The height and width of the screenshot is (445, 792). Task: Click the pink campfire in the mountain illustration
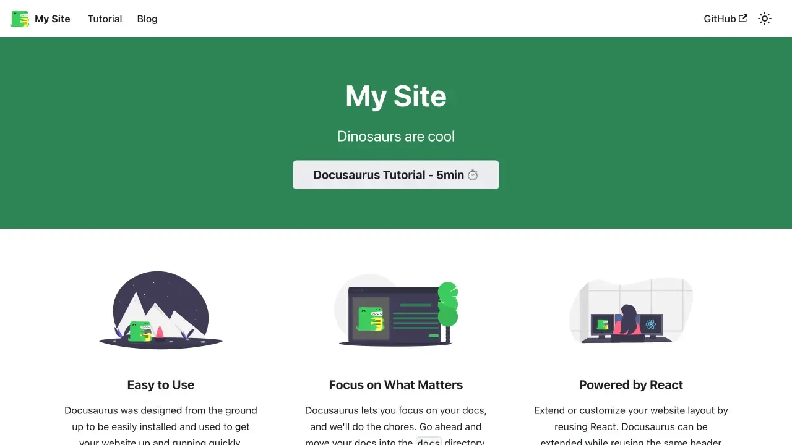pos(159,333)
